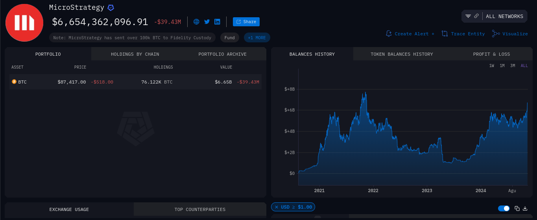The height and width of the screenshot is (220, 537).
Task: Sort by the ASSET column header
Action: [x=17, y=67]
